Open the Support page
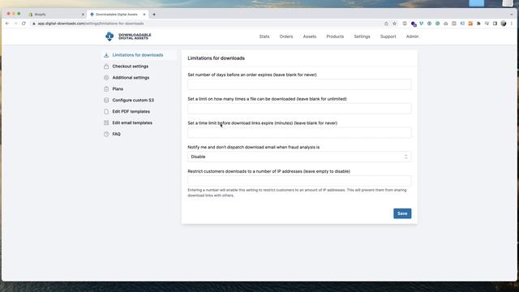519x292 pixels. 388,36
